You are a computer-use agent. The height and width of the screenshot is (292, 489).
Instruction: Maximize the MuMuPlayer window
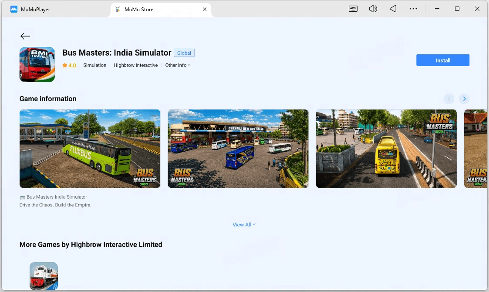tap(457, 9)
